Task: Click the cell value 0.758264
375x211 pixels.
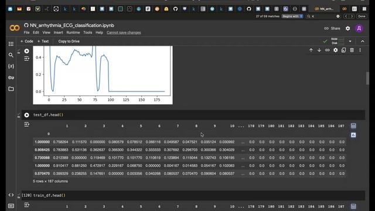Action: click(x=60, y=142)
